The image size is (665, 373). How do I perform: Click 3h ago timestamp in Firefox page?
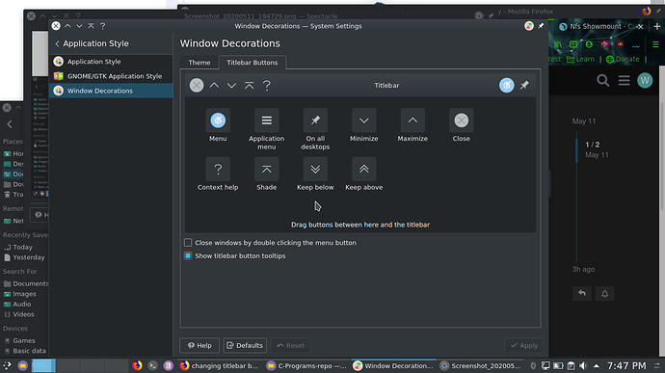coord(583,270)
